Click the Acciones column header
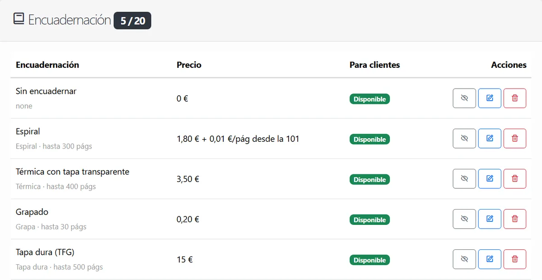Viewport: 542px width, 280px height. click(x=509, y=65)
